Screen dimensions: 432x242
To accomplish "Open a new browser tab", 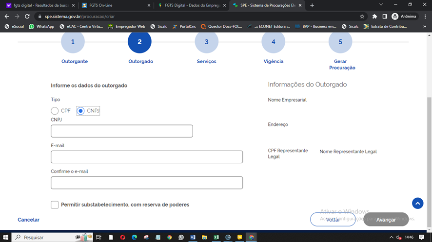I will point(312,5).
